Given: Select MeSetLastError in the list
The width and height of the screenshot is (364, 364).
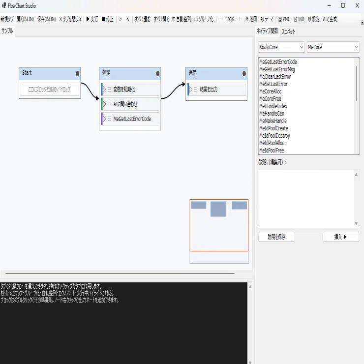Looking at the screenshot, I should click(x=273, y=84).
